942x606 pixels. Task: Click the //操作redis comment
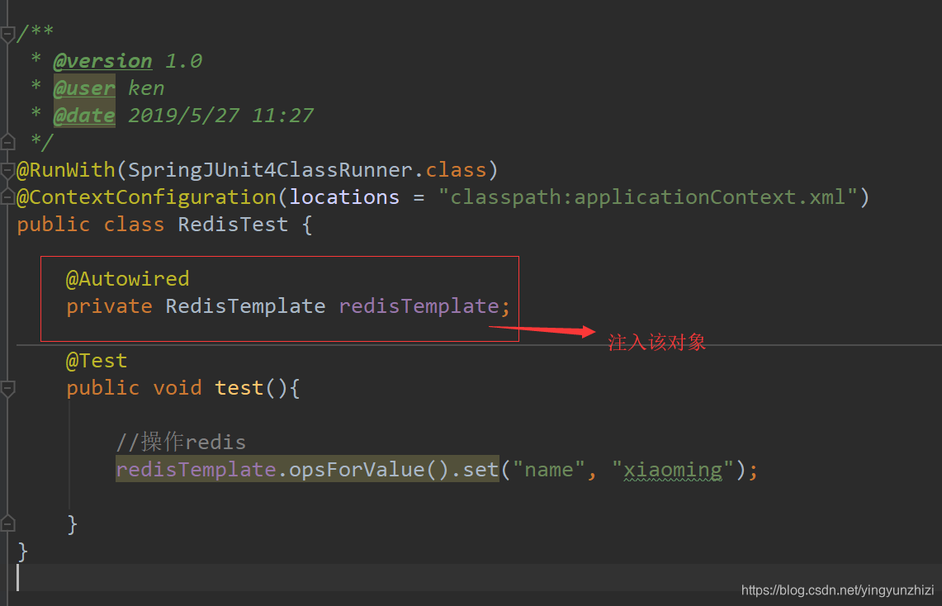181,442
